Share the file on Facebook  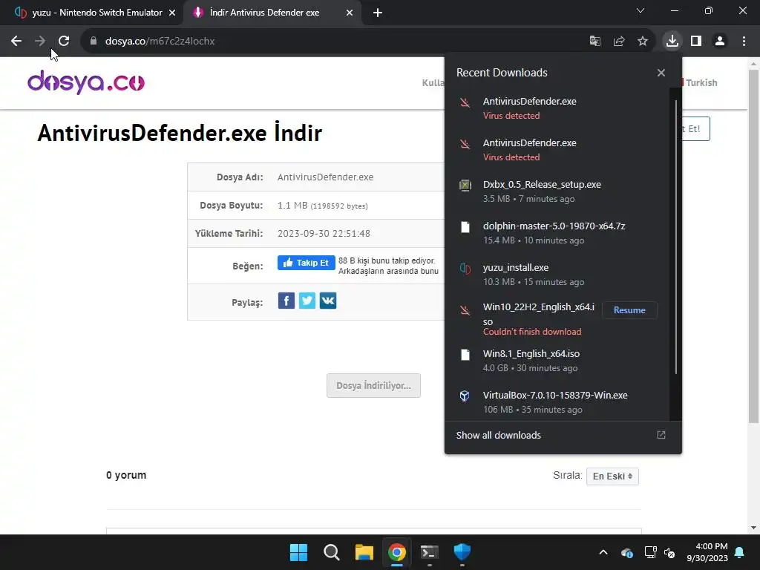[x=286, y=301]
